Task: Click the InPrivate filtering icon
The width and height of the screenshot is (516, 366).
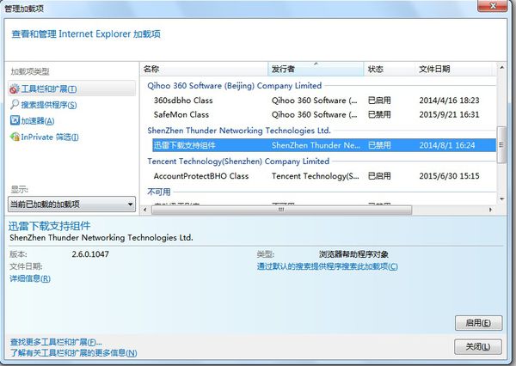Action: pyautogui.click(x=15, y=137)
